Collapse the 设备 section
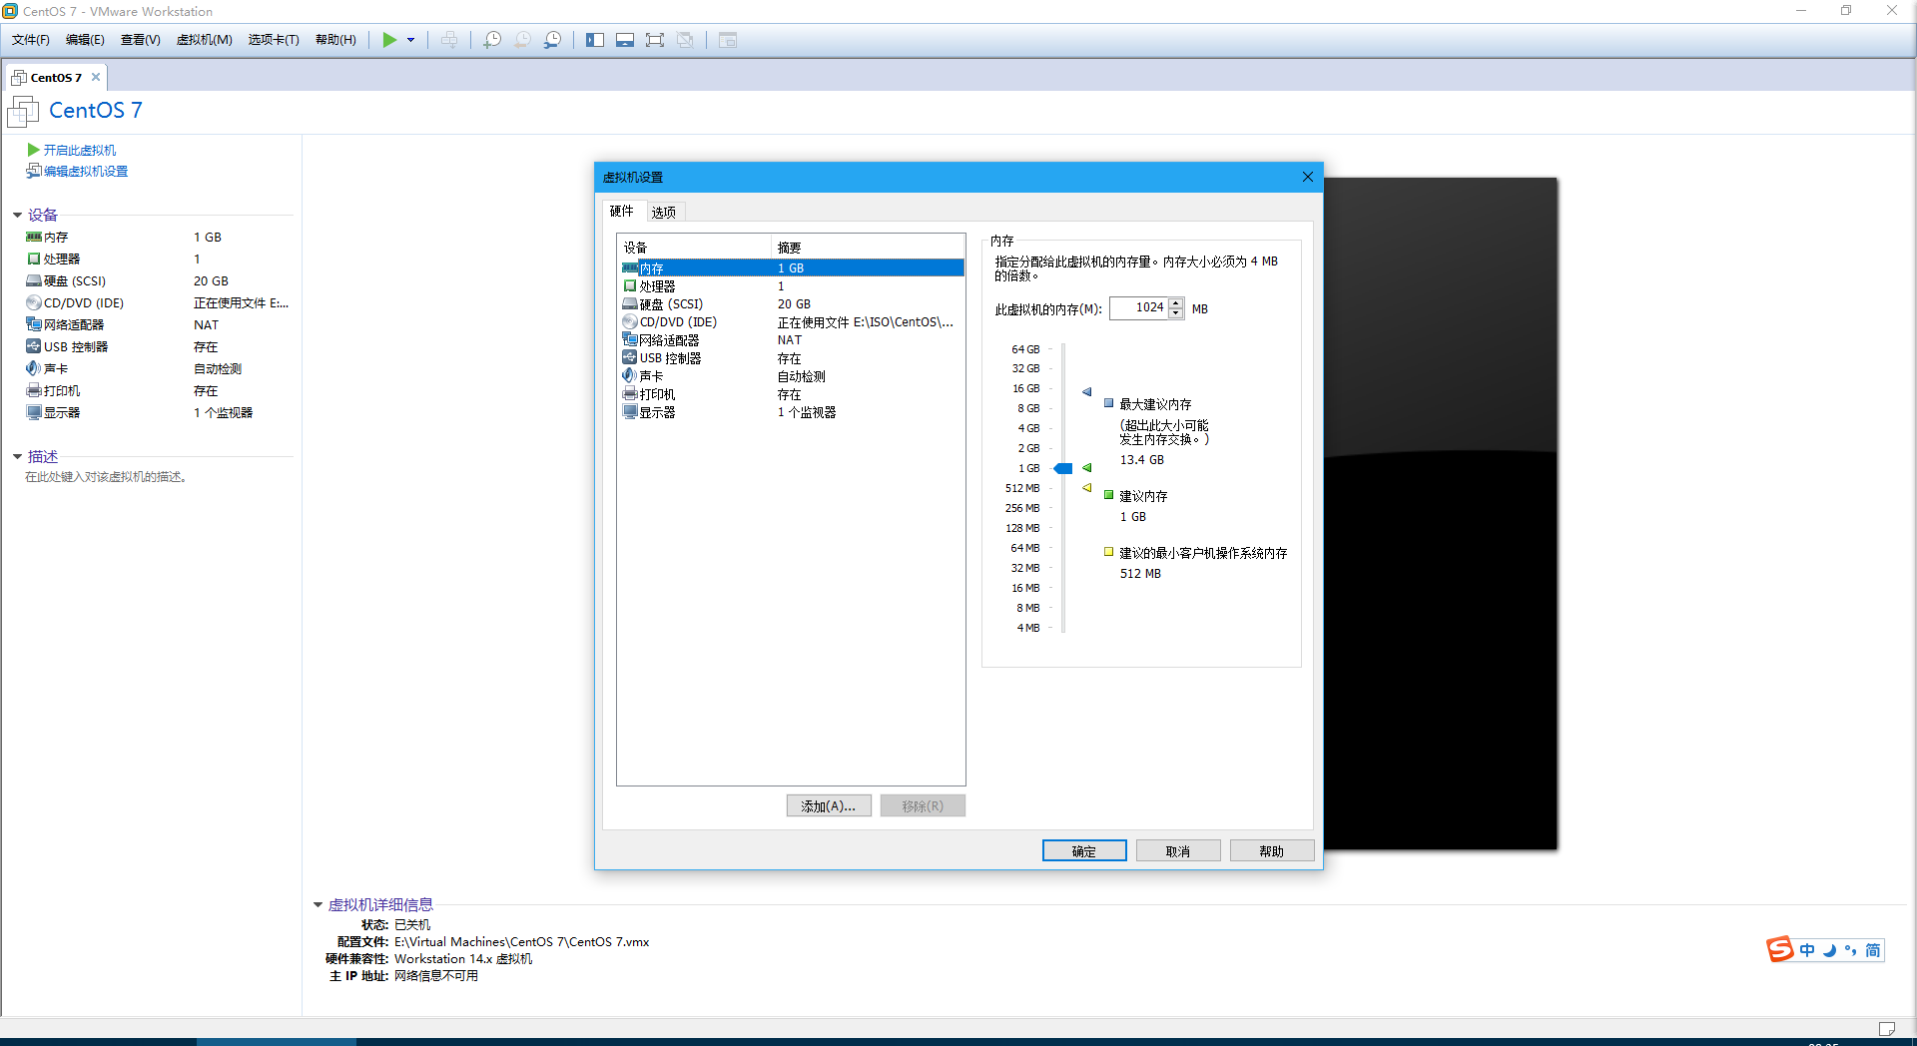The image size is (1917, 1046). click(17, 215)
